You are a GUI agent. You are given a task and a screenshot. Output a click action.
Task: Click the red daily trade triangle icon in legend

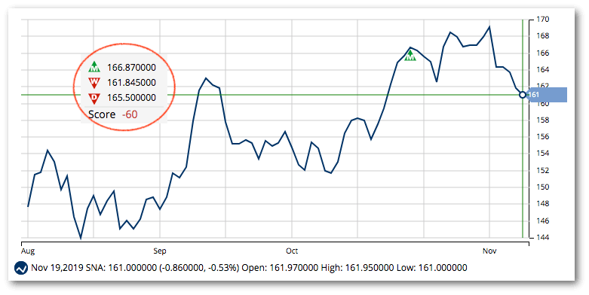pos(94,99)
